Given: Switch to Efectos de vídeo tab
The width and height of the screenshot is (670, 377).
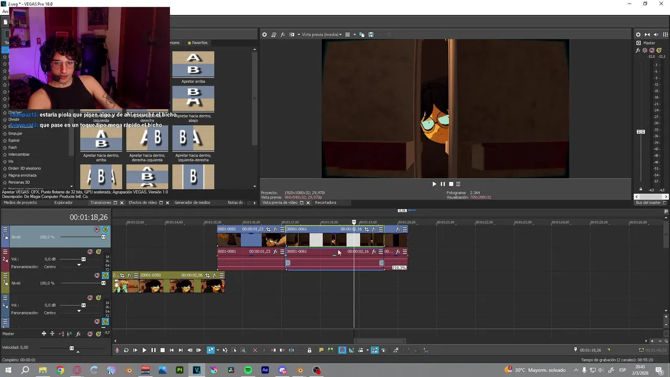Looking at the screenshot, I should (142, 203).
